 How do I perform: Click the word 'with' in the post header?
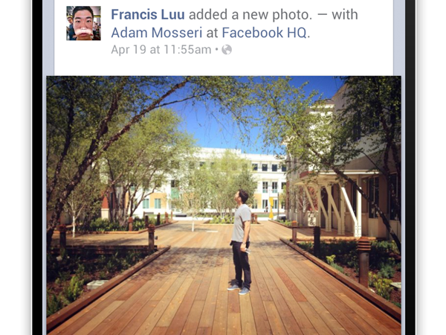(345, 15)
